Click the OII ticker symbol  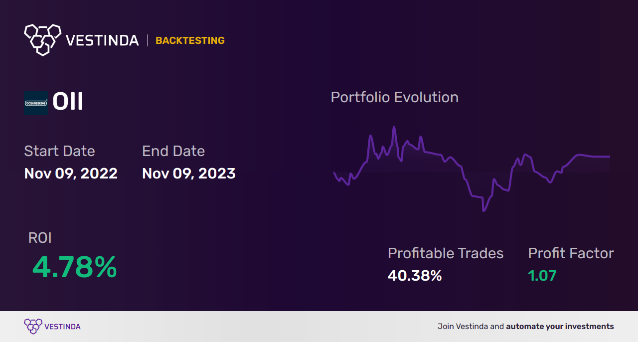68,102
